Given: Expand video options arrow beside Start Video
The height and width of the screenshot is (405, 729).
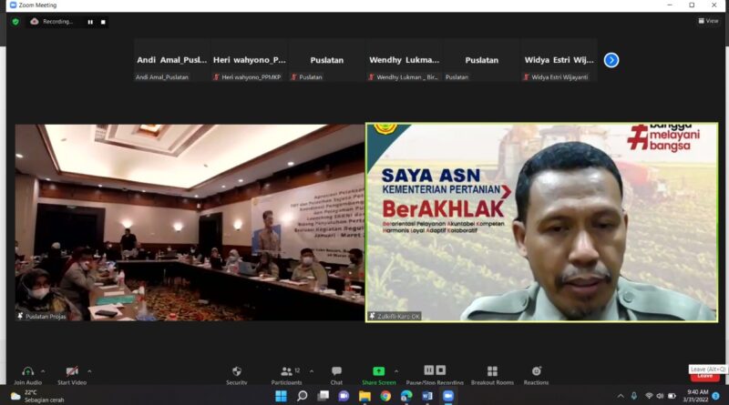Looking at the screenshot, I should click(x=89, y=371).
